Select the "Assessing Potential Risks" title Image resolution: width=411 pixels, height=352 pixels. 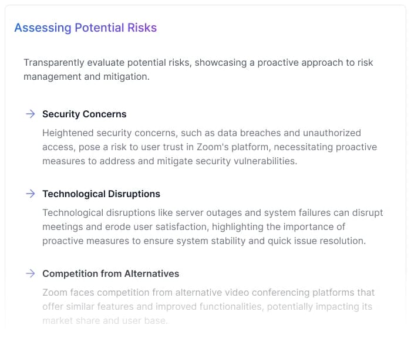(85, 28)
